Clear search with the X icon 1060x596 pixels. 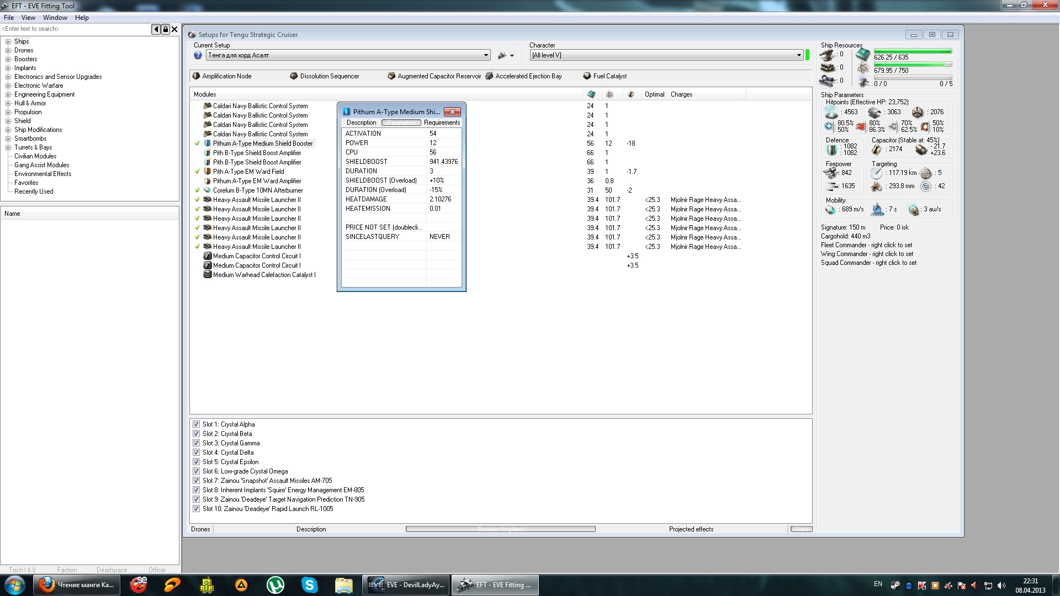(x=174, y=29)
